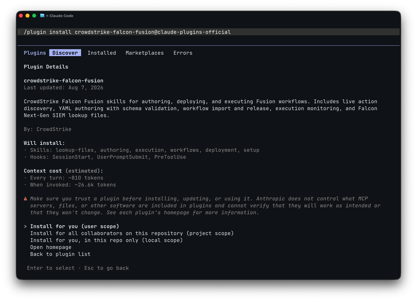Screen dimensions: 417x301
Task: Click the Esc to go back hint
Action: [107, 268]
